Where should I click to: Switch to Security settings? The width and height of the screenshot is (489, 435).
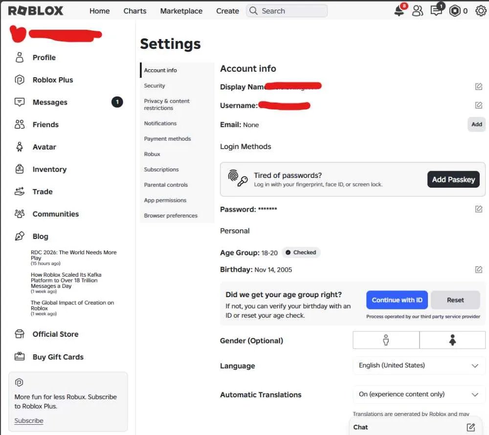[155, 86]
